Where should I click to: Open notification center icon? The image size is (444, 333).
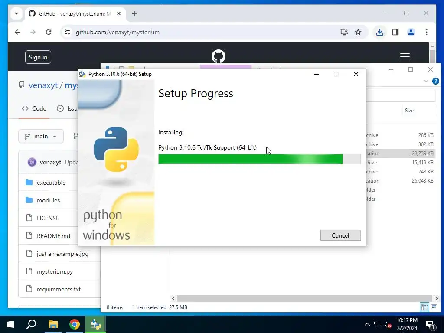(431, 324)
